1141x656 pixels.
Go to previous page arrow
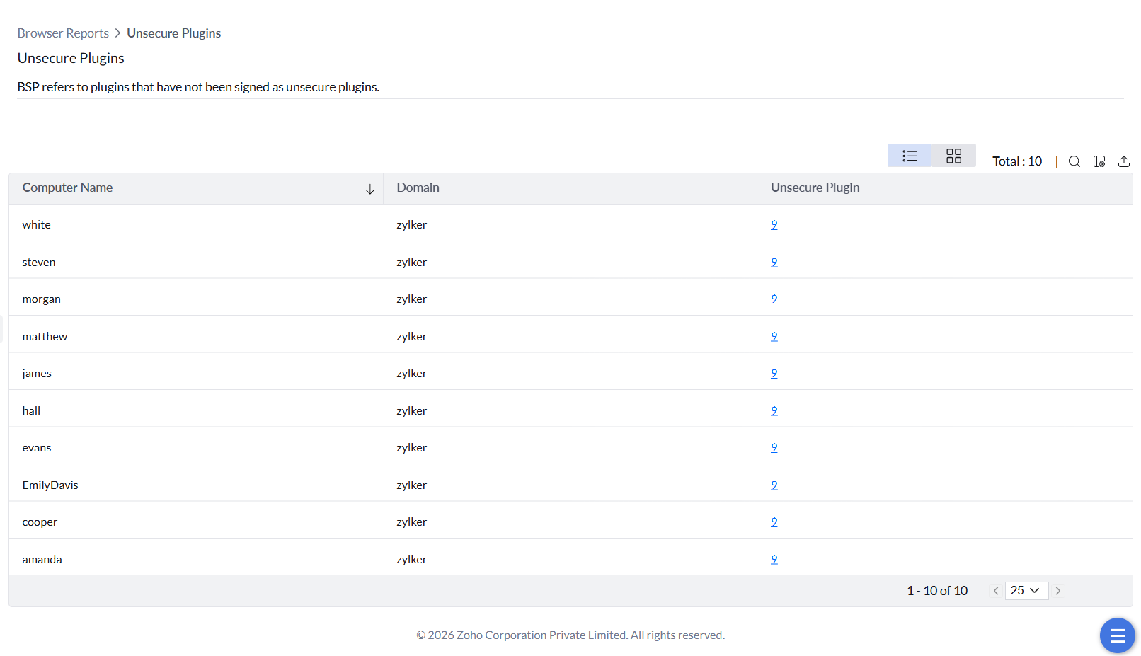point(996,591)
